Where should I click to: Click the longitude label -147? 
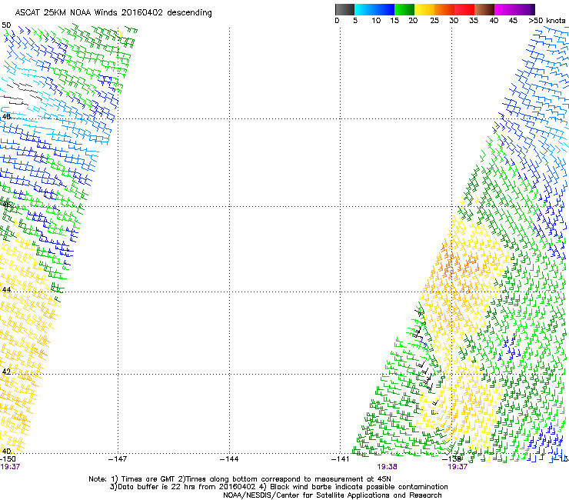118,459
